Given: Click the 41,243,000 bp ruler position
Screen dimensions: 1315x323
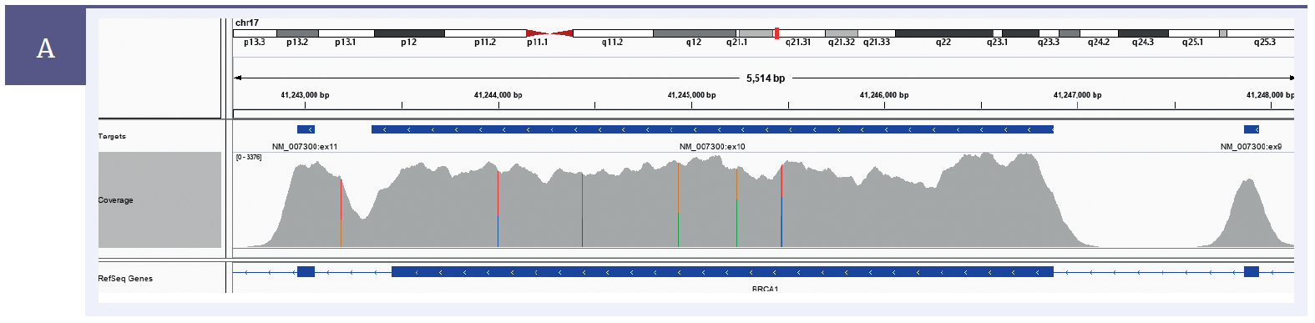Looking at the screenshot, I should 305,95.
